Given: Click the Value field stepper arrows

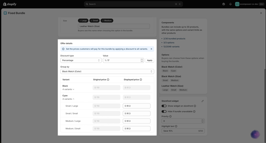Looking at the screenshot, I should 142,60.
